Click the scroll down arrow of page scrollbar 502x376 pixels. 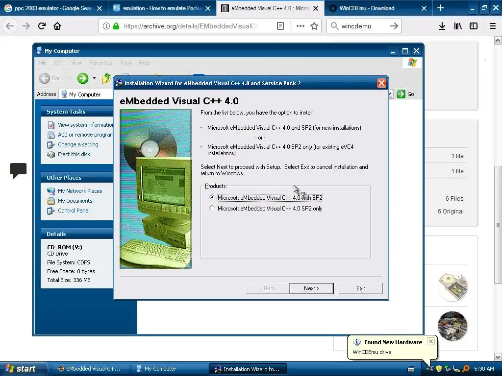(498, 357)
